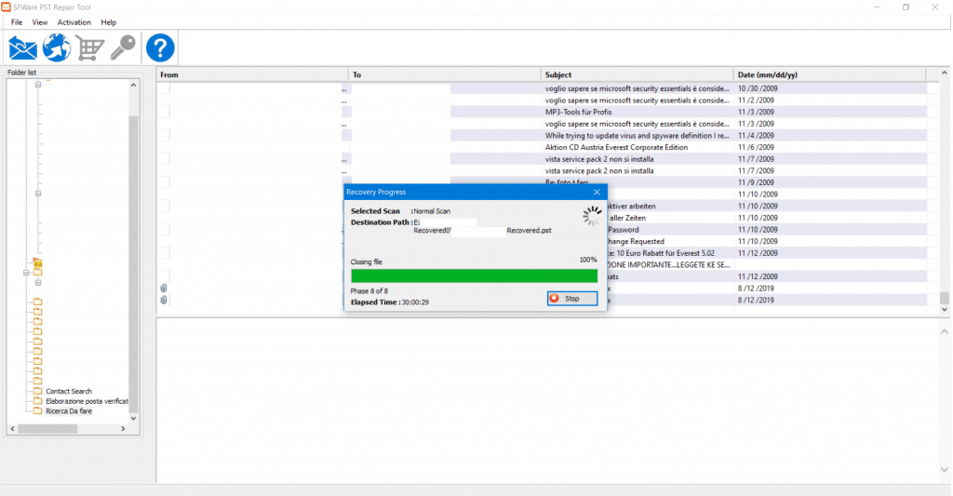Viewport: 953px width, 496px height.
Task: Click the SFWare app icon in title bar
Action: tap(7, 7)
